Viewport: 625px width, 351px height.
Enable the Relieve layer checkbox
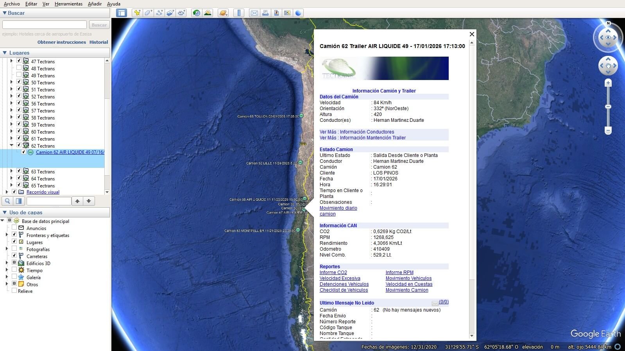(x=14, y=291)
